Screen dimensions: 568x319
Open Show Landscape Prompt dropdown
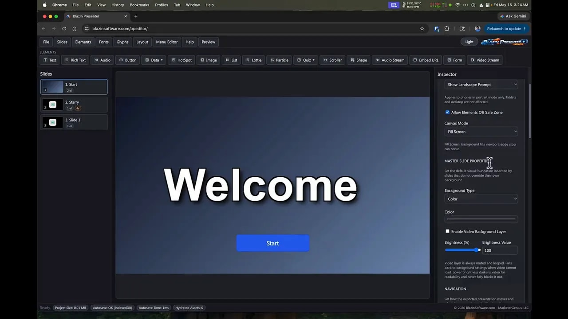tap(481, 85)
